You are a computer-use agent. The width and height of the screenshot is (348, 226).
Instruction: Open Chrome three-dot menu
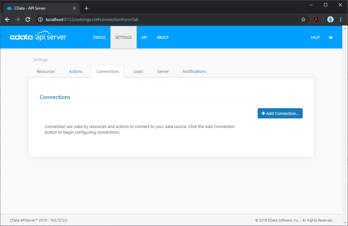[341, 19]
